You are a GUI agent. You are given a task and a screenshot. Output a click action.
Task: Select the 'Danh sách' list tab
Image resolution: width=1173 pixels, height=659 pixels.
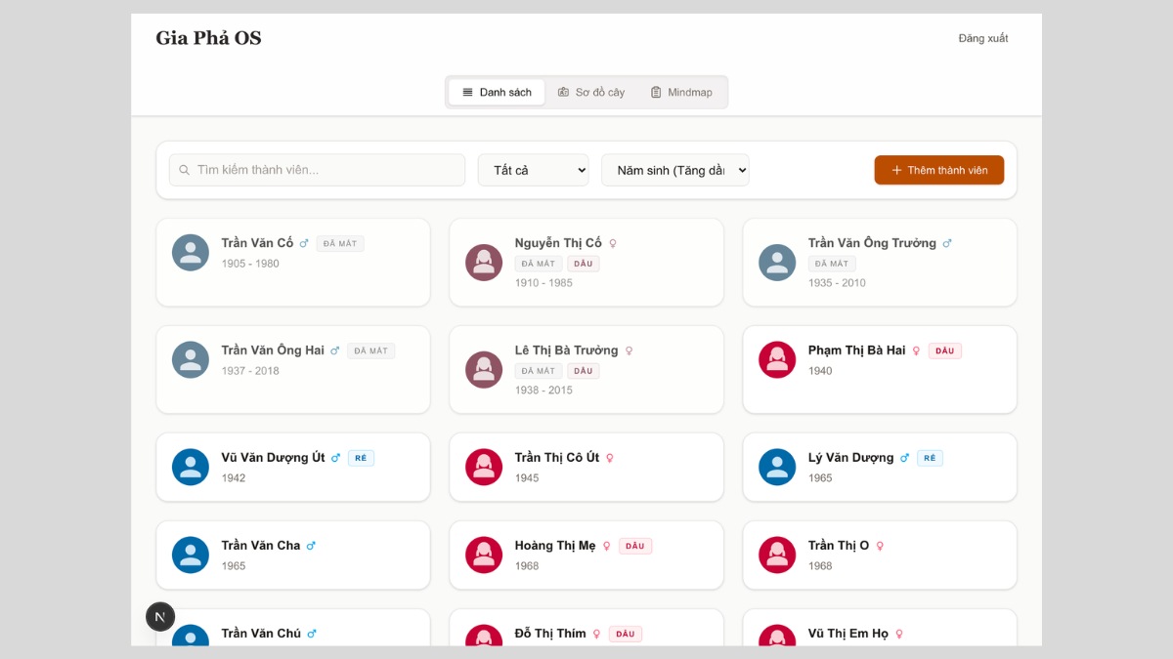(497, 93)
